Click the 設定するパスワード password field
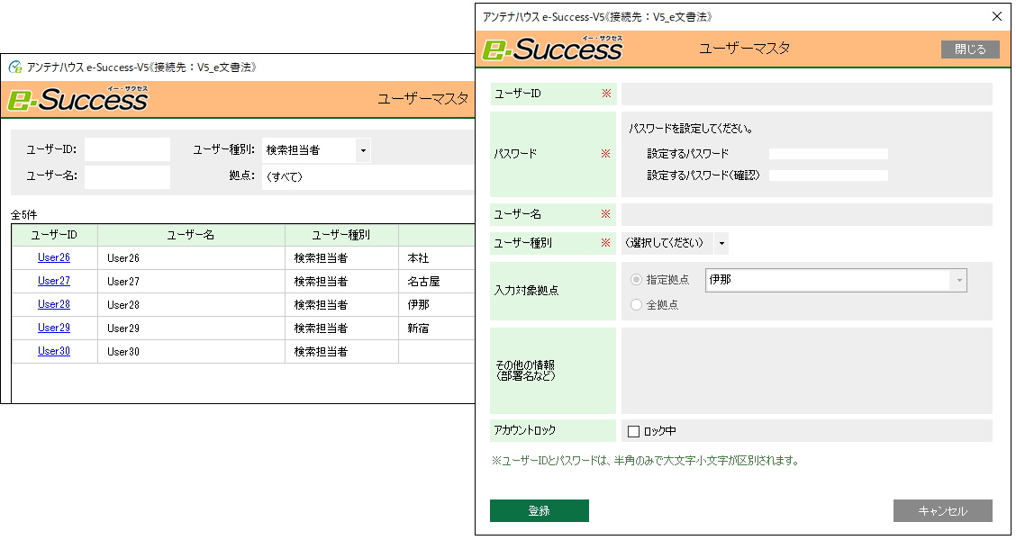The image size is (1016, 540). 827,152
